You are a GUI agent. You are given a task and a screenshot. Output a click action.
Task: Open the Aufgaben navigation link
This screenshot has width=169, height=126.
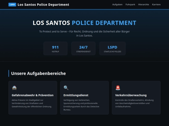117,4
